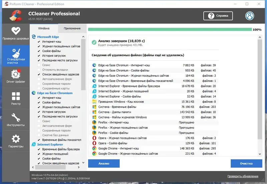
Task: Uncheck Microsoft Edge Cookie-файлы checkbox
Action: coord(39,51)
